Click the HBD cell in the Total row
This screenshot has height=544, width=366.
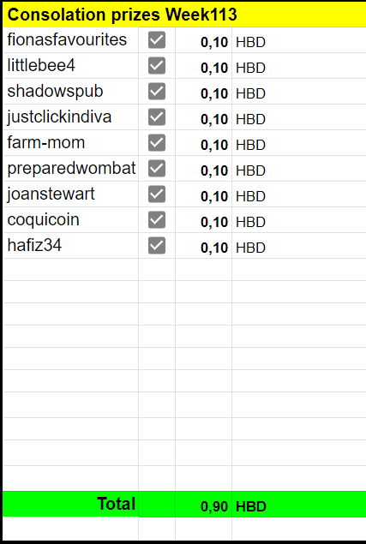tap(299, 504)
